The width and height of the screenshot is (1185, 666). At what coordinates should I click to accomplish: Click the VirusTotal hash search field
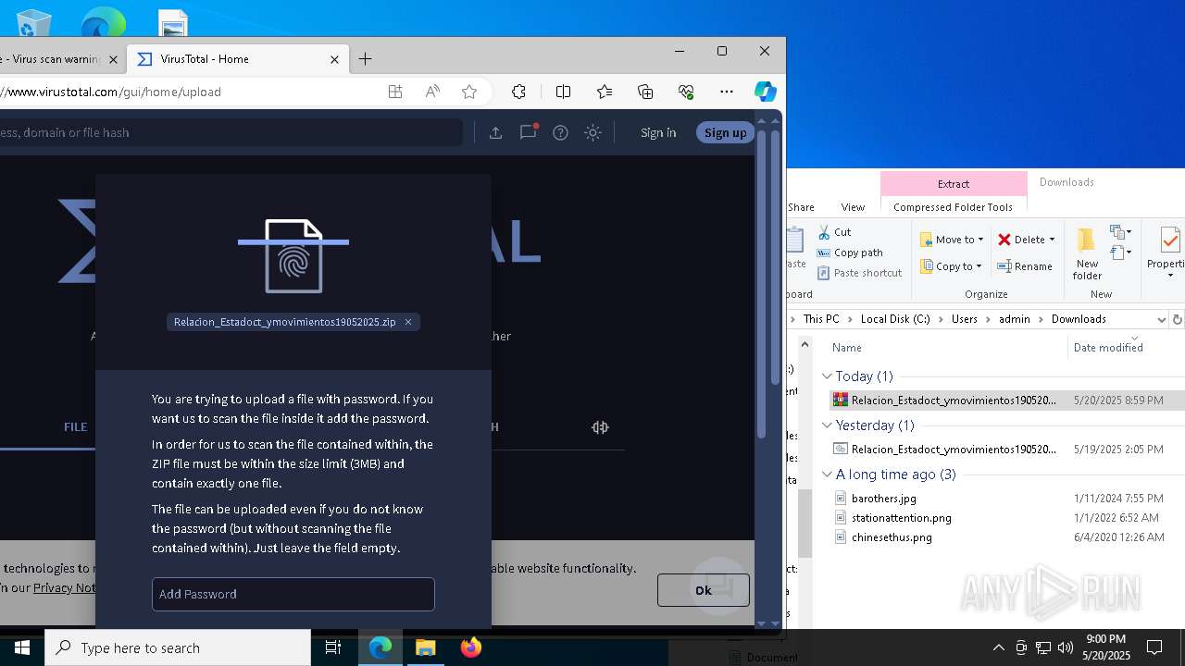[231, 132]
